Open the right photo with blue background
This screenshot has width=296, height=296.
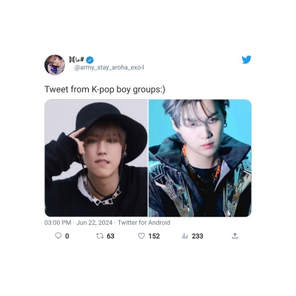200,158
